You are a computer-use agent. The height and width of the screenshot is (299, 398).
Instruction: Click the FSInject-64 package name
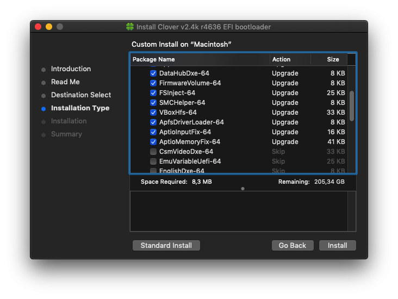177,93
